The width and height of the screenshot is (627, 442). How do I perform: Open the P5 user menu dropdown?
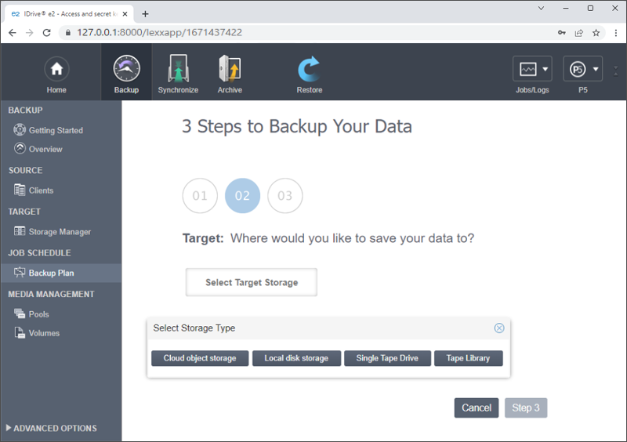click(582, 69)
